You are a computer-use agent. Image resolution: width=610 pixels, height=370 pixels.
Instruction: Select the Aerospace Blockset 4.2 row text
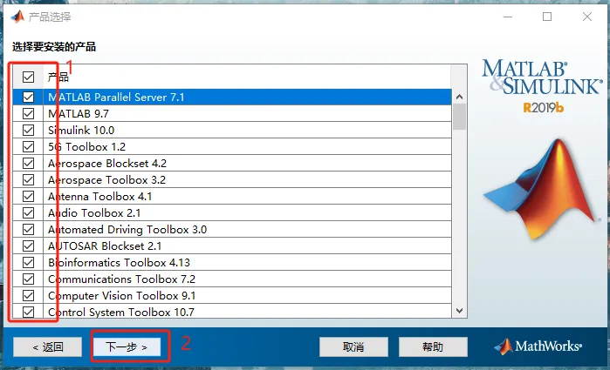pyautogui.click(x=107, y=164)
